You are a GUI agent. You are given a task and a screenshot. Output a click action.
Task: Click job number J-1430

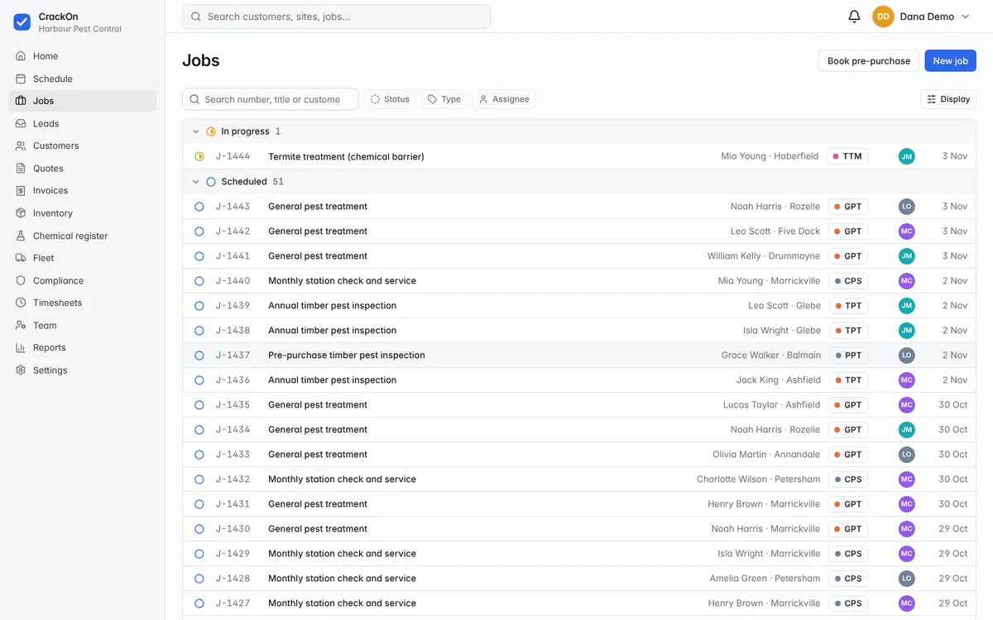click(233, 529)
